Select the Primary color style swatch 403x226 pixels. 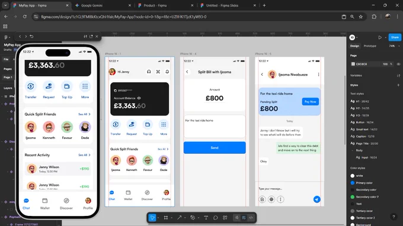353,183
